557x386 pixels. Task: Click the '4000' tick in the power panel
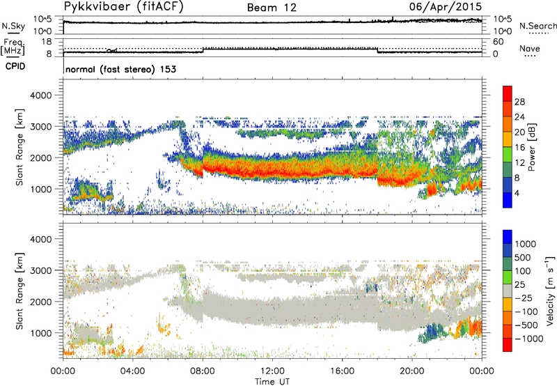41,95
